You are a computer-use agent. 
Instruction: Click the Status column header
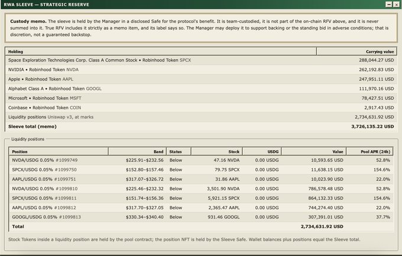179,151
